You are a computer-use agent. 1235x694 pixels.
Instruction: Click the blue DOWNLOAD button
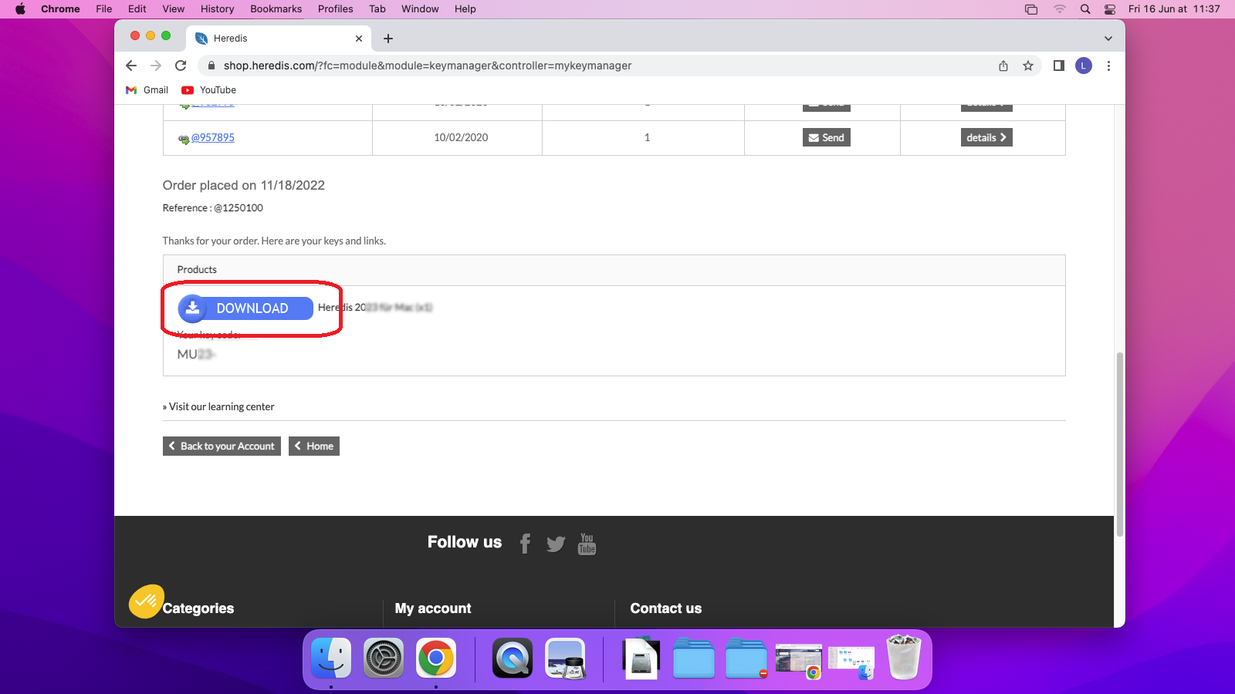click(x=245, y=308)
